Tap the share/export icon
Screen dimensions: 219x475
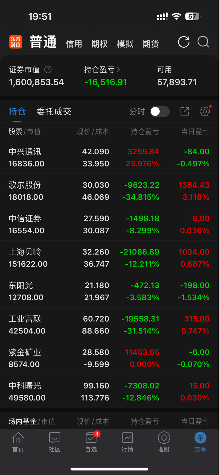pyautogui.click(x=185, y=111)
